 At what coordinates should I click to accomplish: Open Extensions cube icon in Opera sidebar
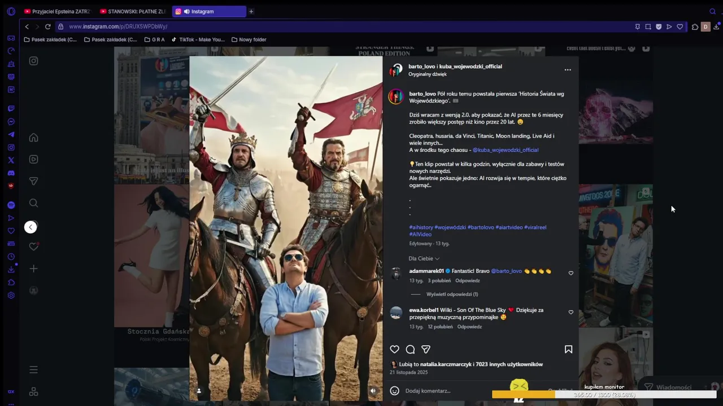[x=11, y=283]
